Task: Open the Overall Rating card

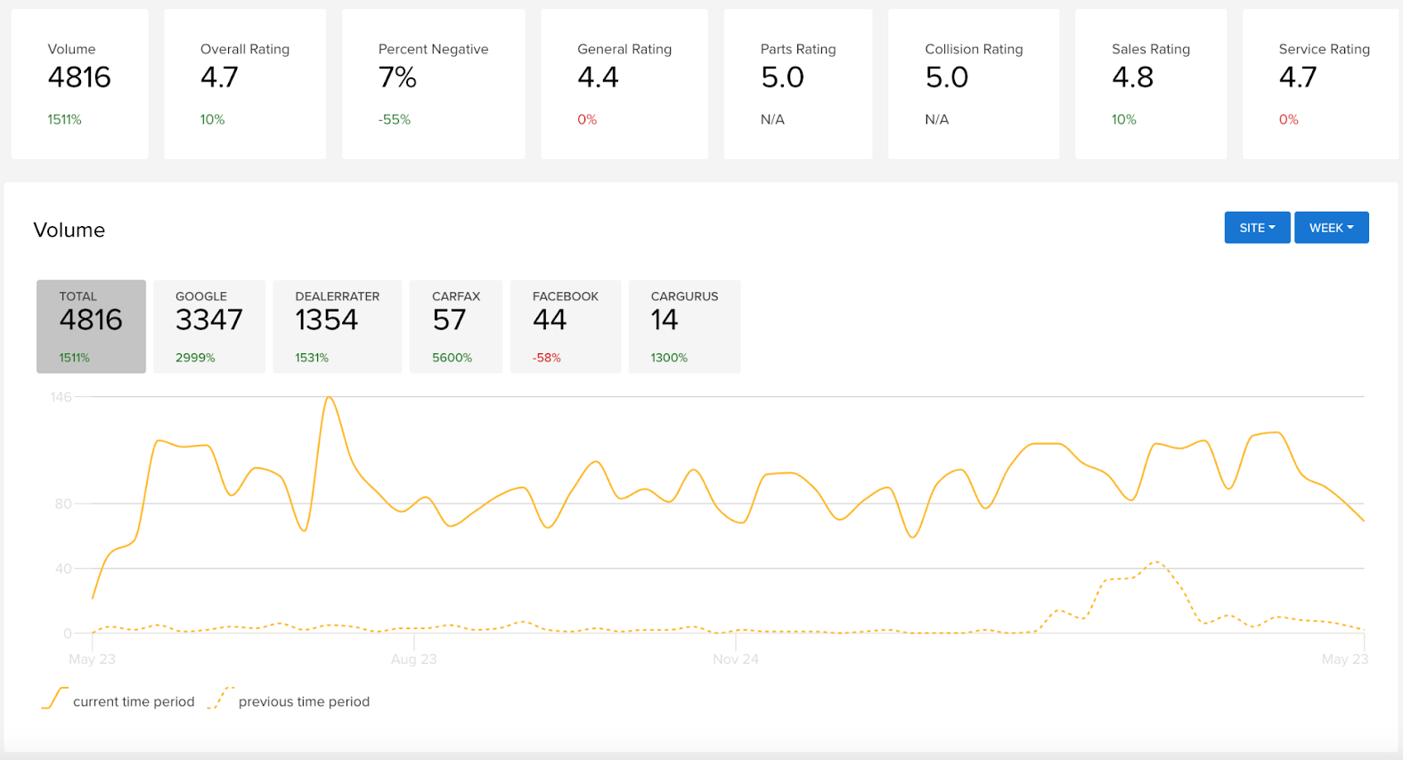Action: pyautogui.click(x=245, y=85)
